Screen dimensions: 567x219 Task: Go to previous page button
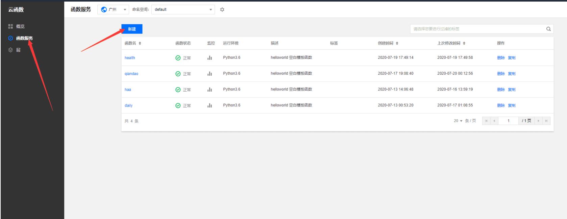tap(494, 121)
